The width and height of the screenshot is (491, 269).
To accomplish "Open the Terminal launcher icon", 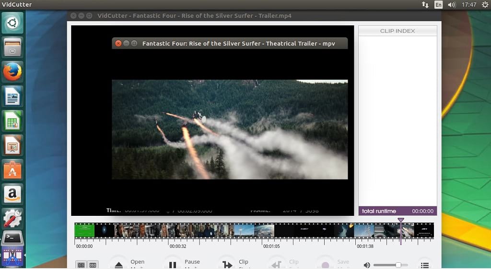I will (x=12, y=239).
